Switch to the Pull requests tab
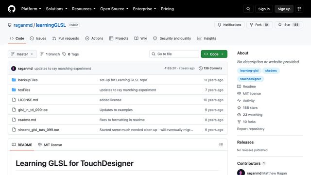Image resolution: width=311 pixels, height=175 pixels. tap(66, 38)
